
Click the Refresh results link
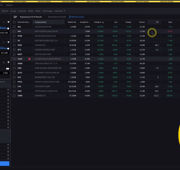point(78,17)
